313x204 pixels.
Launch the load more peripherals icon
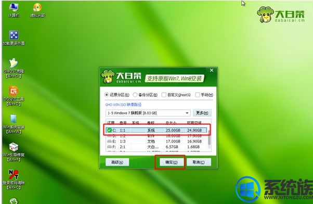pos(14,38)
